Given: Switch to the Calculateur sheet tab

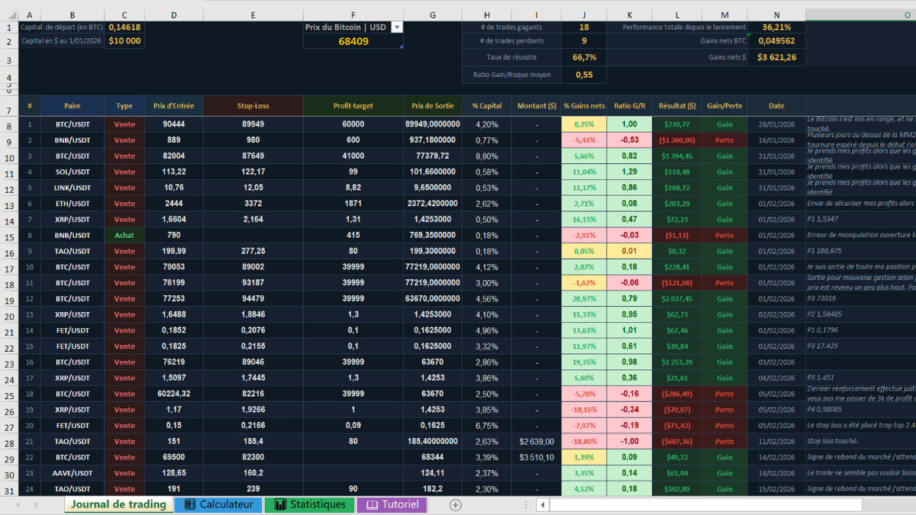Looking at the screenshot, I should coord(218,504).
